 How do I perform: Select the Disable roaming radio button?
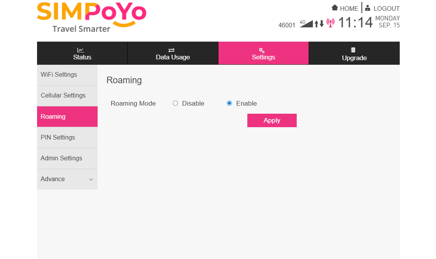coord(175,103)
